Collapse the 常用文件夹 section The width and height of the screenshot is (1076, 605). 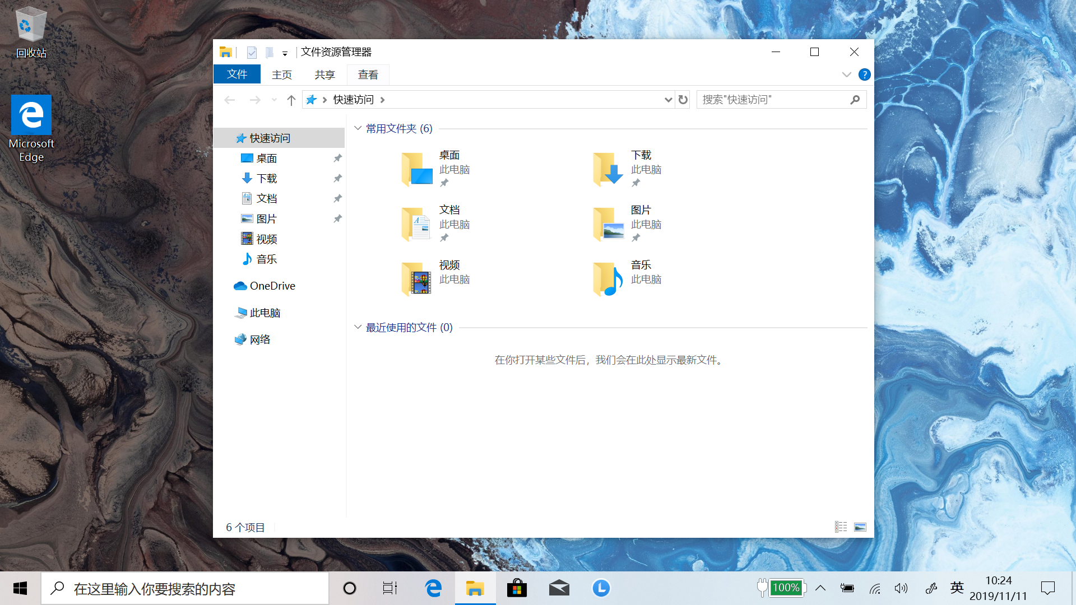(358, 128)
